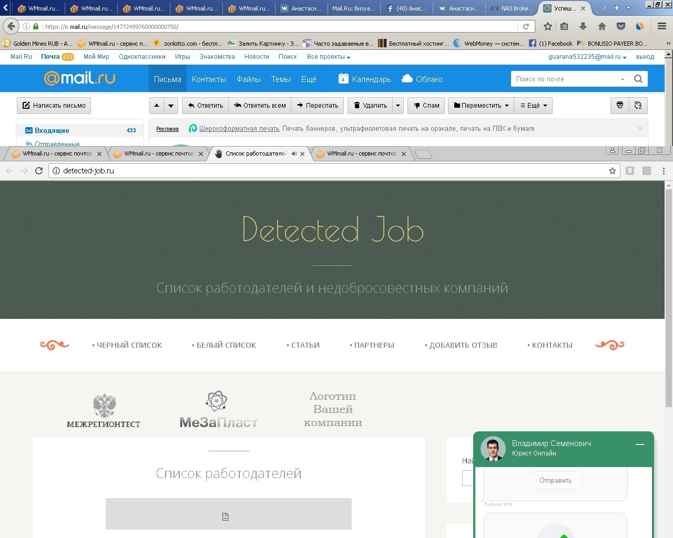Click Firefox back arrow button
673x538 pixels.
click(x=11, y=26)
